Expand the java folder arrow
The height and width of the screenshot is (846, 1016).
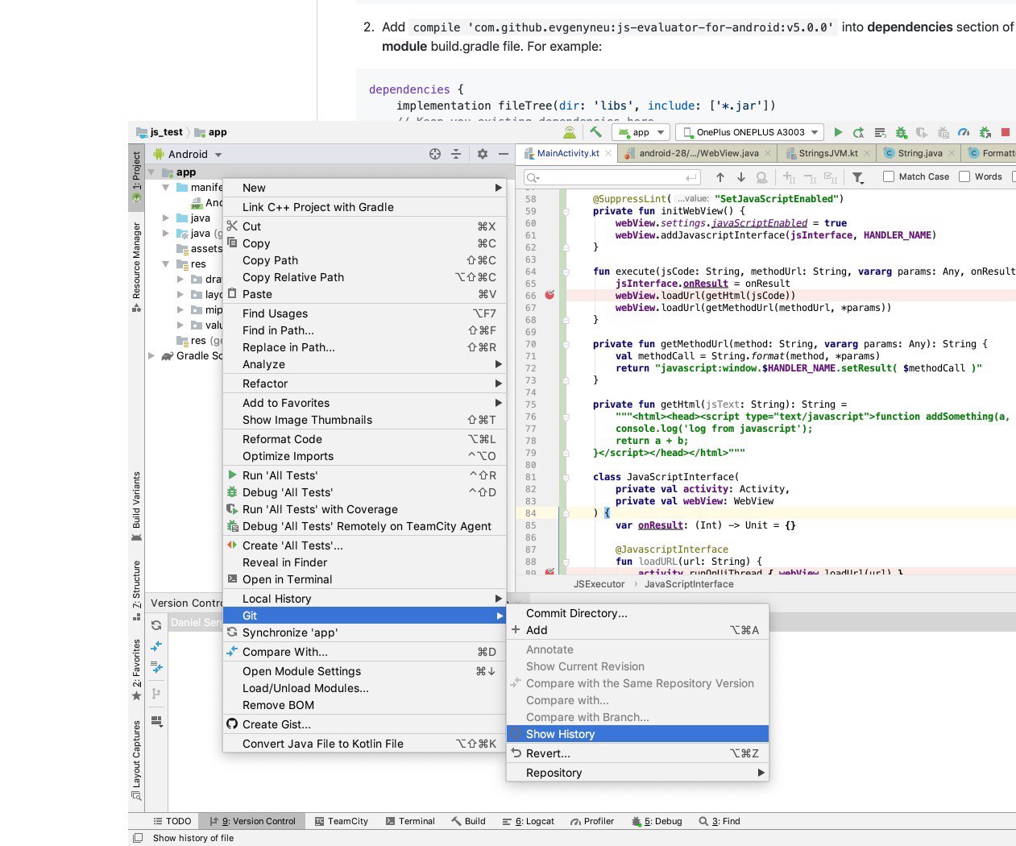[x=166, y=218]
